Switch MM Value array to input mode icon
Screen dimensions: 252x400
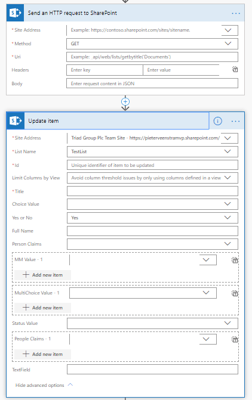point(235,260)
